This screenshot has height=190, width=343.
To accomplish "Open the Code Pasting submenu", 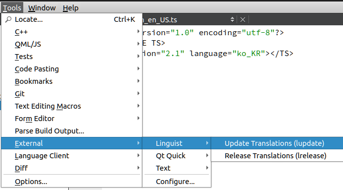I will pos(72,69).
